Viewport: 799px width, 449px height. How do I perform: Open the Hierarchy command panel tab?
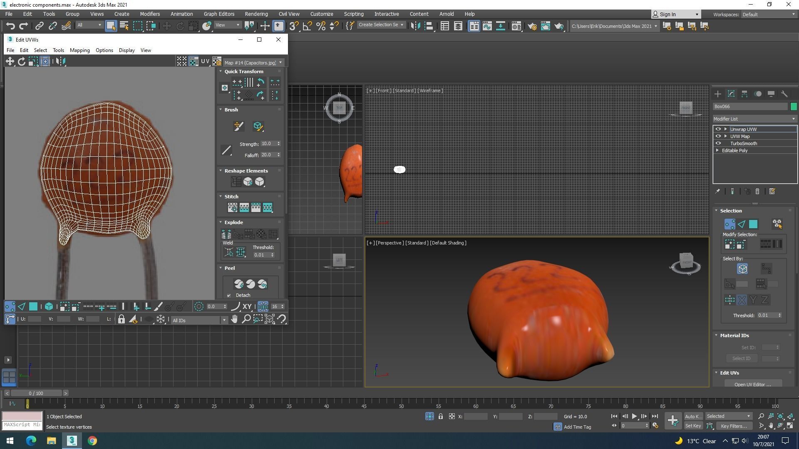coord(744,94)
